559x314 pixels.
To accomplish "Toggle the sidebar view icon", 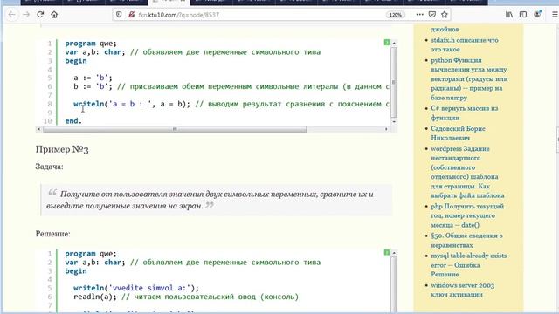I will 523,15.
